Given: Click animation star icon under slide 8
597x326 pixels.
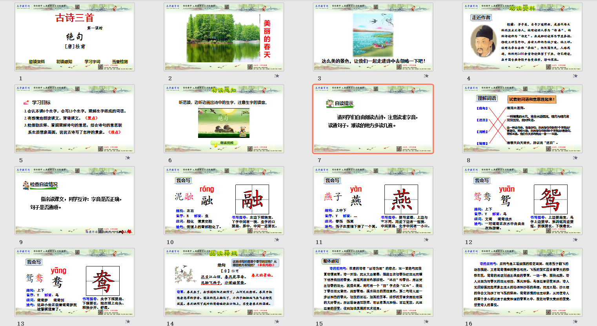Looking at the screenshot, I should 575,158.
